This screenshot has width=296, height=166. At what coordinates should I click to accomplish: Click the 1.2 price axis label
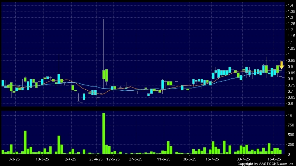pos(290,30)
